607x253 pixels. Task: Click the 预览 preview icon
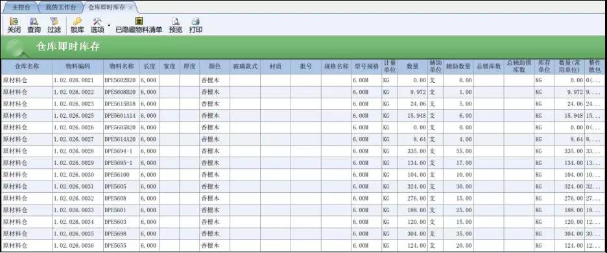[x=175, y=25]
